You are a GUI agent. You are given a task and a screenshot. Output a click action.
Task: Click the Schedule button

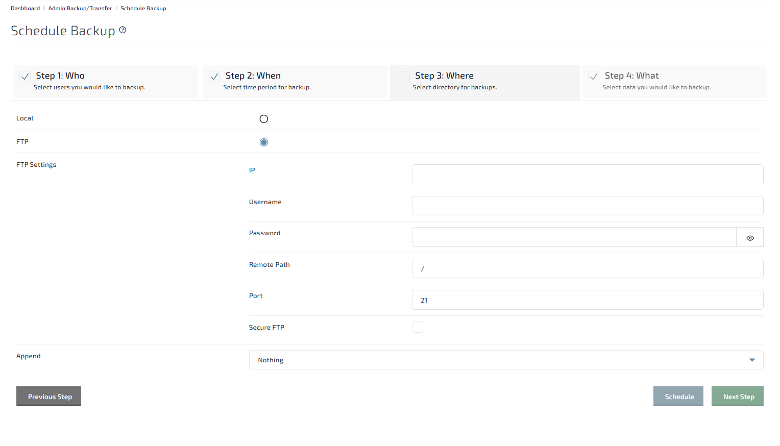pos(678,397)
